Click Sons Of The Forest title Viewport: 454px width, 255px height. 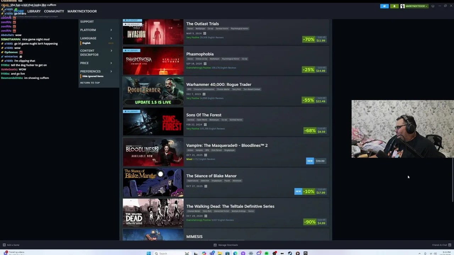click(204, 115)
